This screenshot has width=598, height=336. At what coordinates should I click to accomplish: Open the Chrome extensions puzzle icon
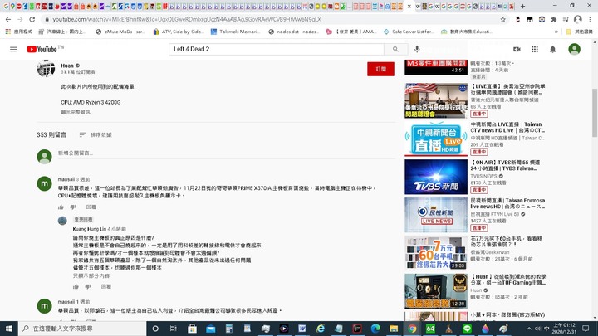(554, 19)
